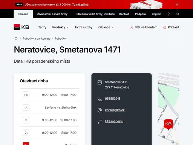Open 'Pobočky' breadcrumb link
This screenshot has width=193, height=145.
[60, 39]
